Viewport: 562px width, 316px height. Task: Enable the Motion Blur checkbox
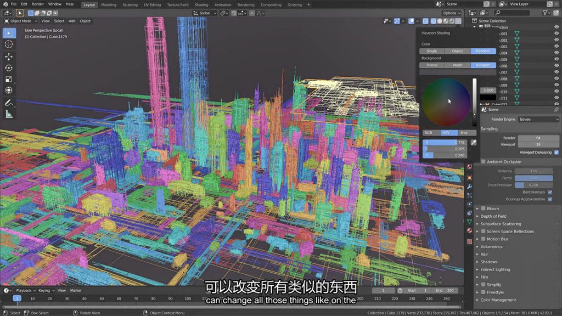pos(483,239)
